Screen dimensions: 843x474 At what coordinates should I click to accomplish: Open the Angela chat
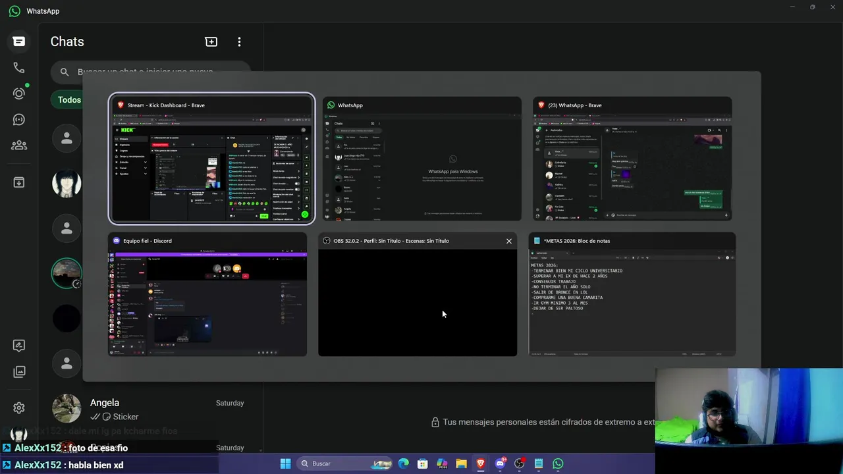(151, 409)
